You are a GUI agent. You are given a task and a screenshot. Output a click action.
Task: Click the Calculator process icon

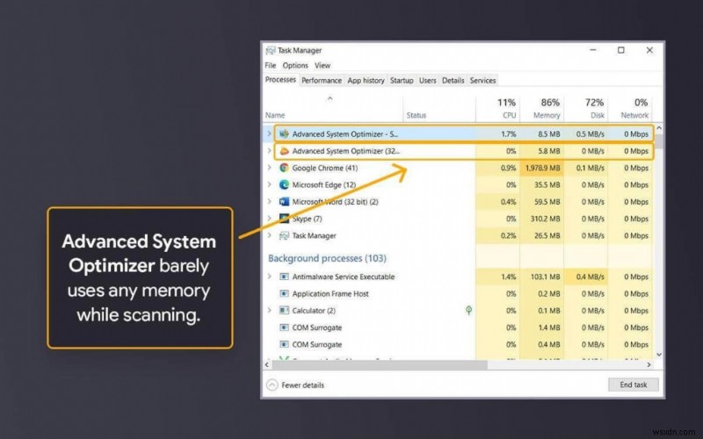[284, 311]
